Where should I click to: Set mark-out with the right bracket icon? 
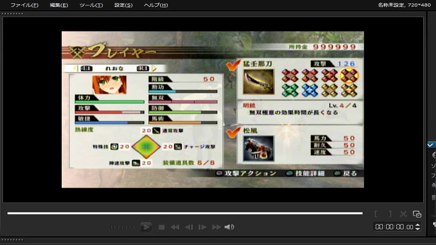point(390,214)
